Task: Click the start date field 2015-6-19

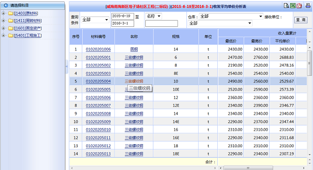Action: coord(123,16)
